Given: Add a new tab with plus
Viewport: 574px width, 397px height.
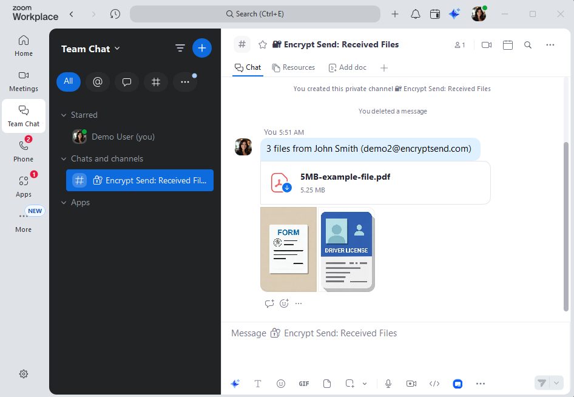Looking at the screenshot, I should [x=383, y=68].
